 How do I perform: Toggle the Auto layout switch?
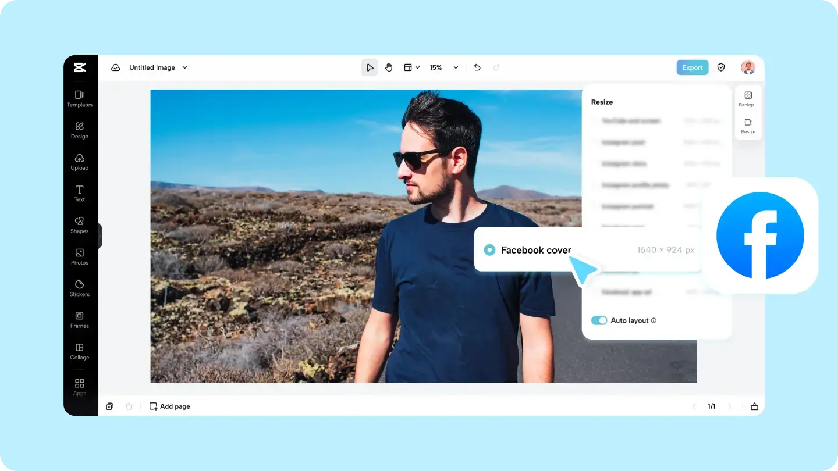599,320
